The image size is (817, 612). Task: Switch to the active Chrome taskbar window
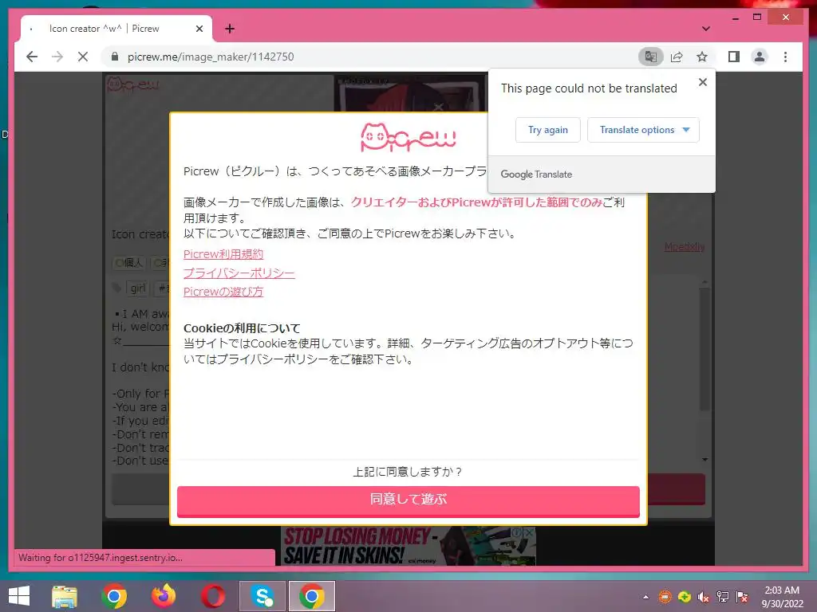(x=312, y=596)
